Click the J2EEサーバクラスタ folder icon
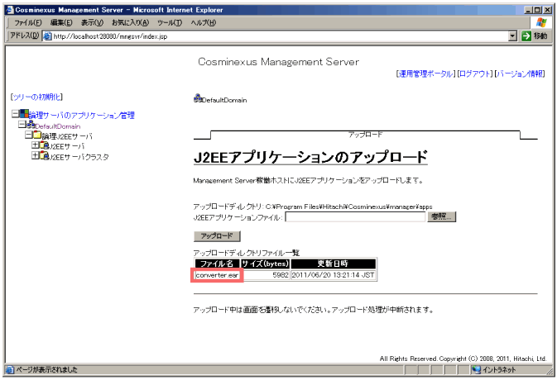This screenshot has height=380, width=557. pos(44,155)
